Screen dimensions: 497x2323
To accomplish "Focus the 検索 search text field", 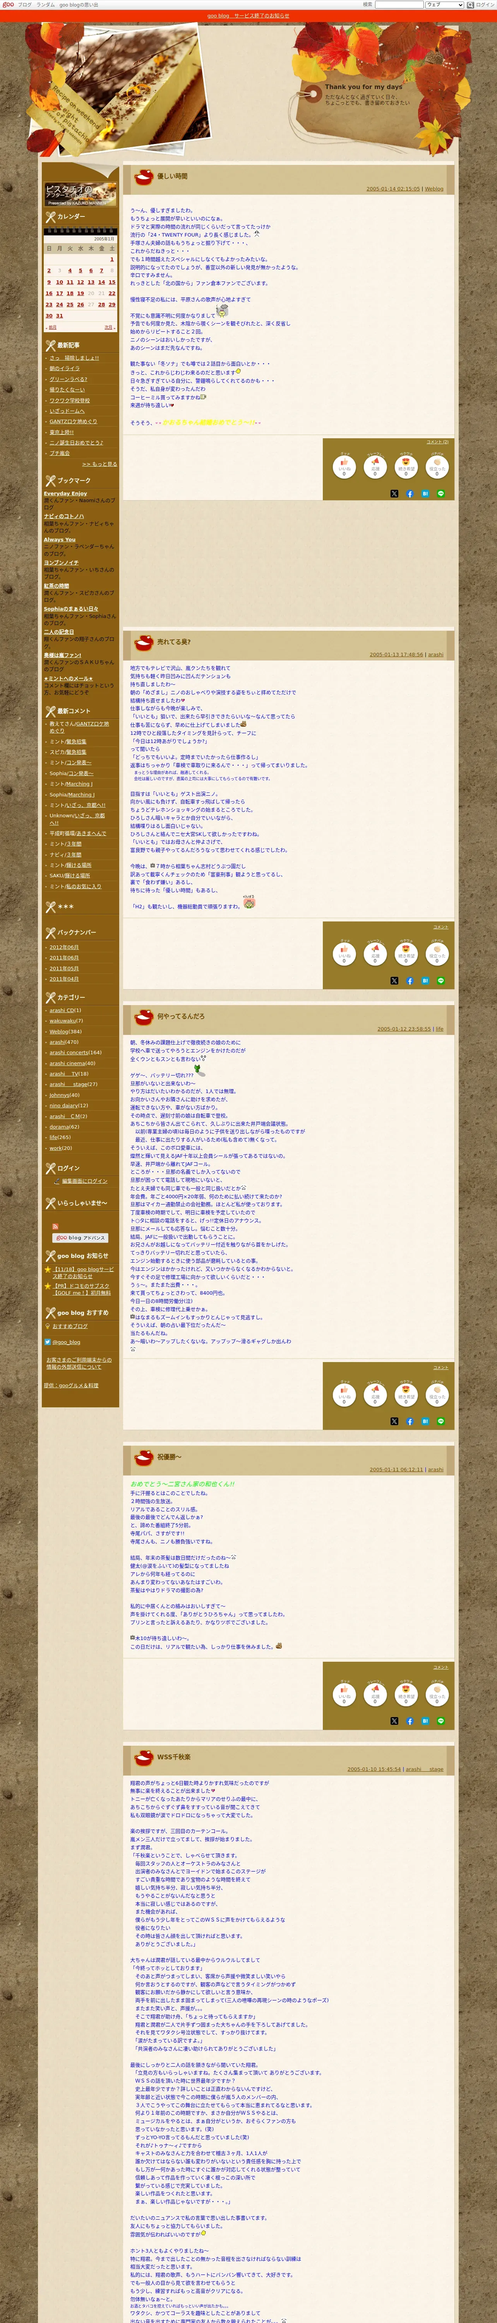I will [x=399, y=5].
